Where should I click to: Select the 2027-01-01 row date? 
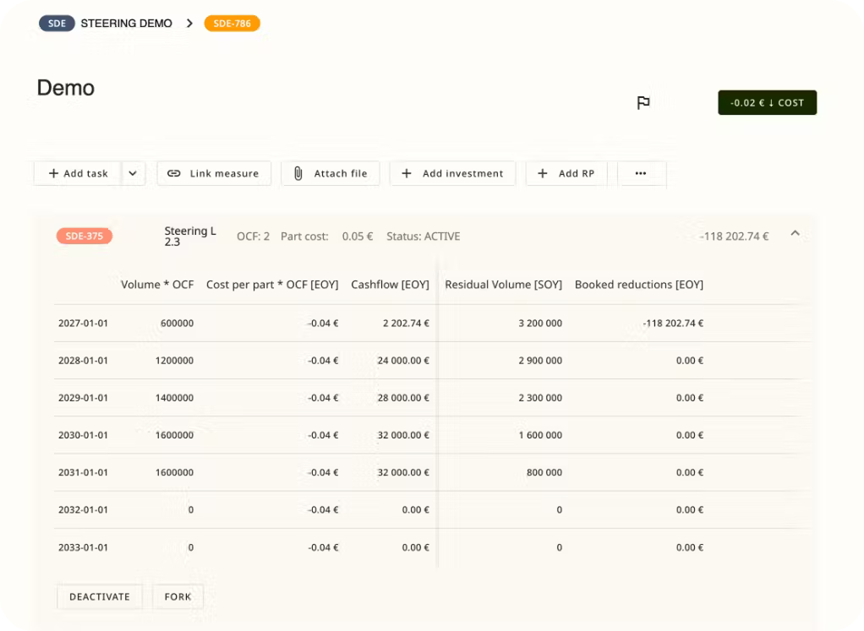coord(83,324)
